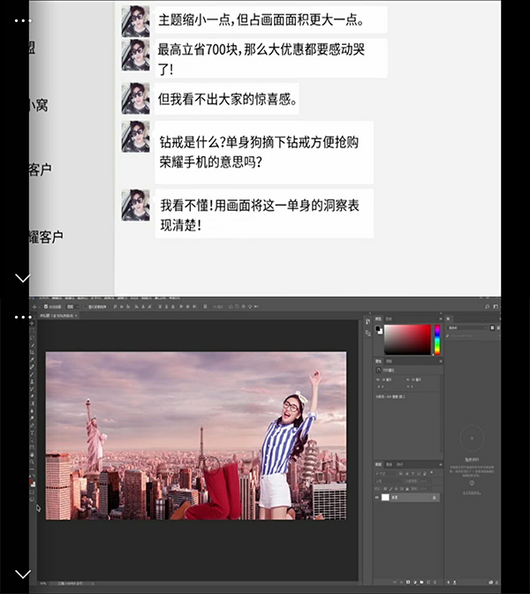Image resolution: width=530 pixels, height=594 pixels.
Task: Open the Move tool preset picker arrow
Action: pos(39,307)
